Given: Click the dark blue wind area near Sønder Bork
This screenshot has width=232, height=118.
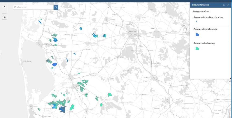Looking at the screenshot, I should (62, 109).
